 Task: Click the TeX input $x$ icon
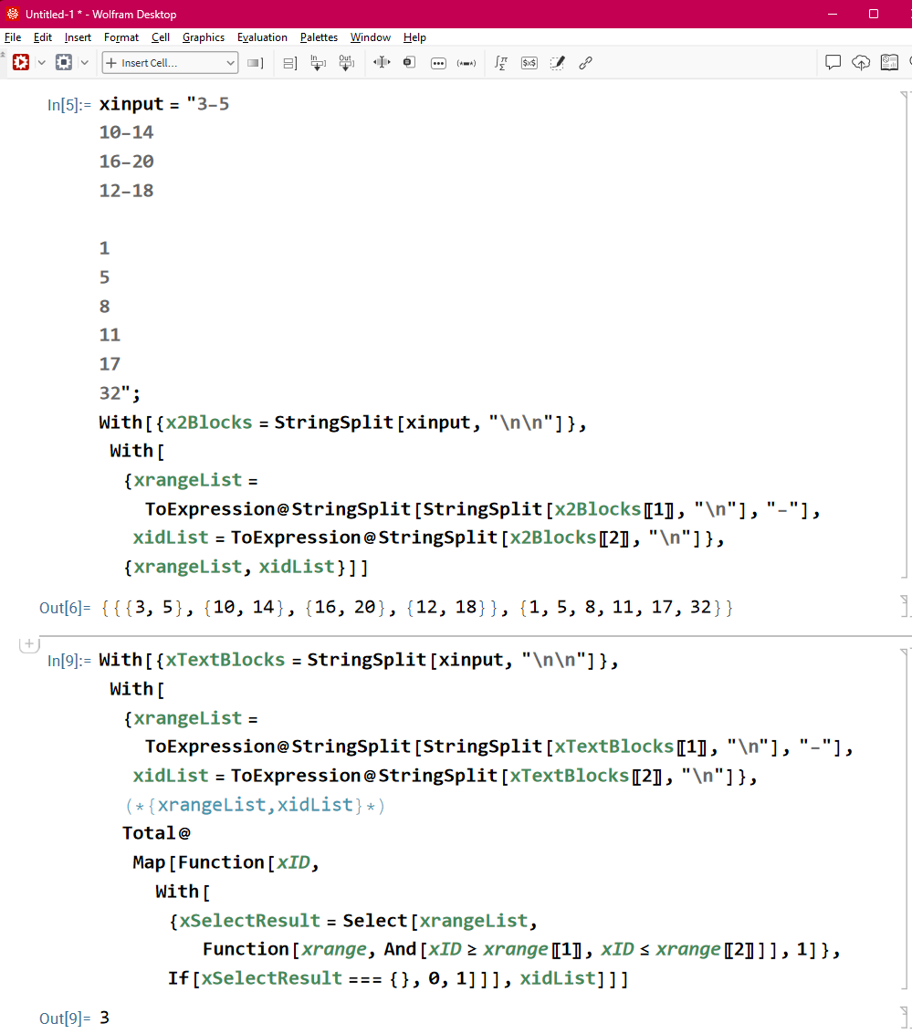pos(529,63)
